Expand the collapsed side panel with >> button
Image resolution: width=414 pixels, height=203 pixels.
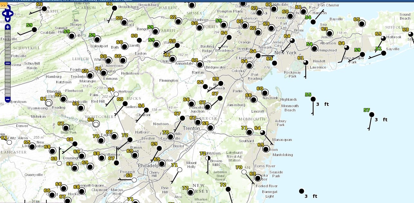[3, 5]
